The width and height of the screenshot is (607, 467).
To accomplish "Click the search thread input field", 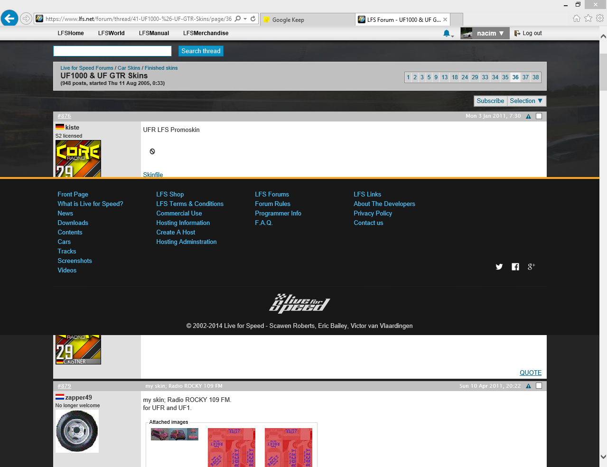I will (112, 51).
